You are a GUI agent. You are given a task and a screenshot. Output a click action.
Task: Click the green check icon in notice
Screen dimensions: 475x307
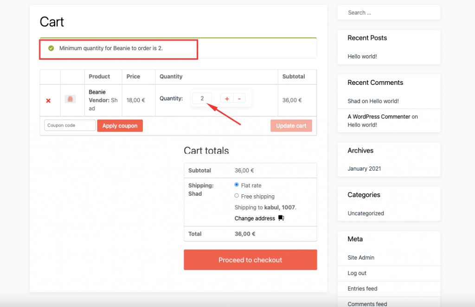click(51, 48)
